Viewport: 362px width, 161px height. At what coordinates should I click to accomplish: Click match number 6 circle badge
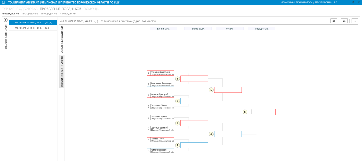click(x=211, y=134)
